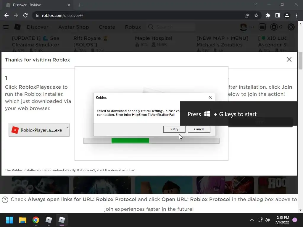Open Michael's Zombies game title

point(222,41)
